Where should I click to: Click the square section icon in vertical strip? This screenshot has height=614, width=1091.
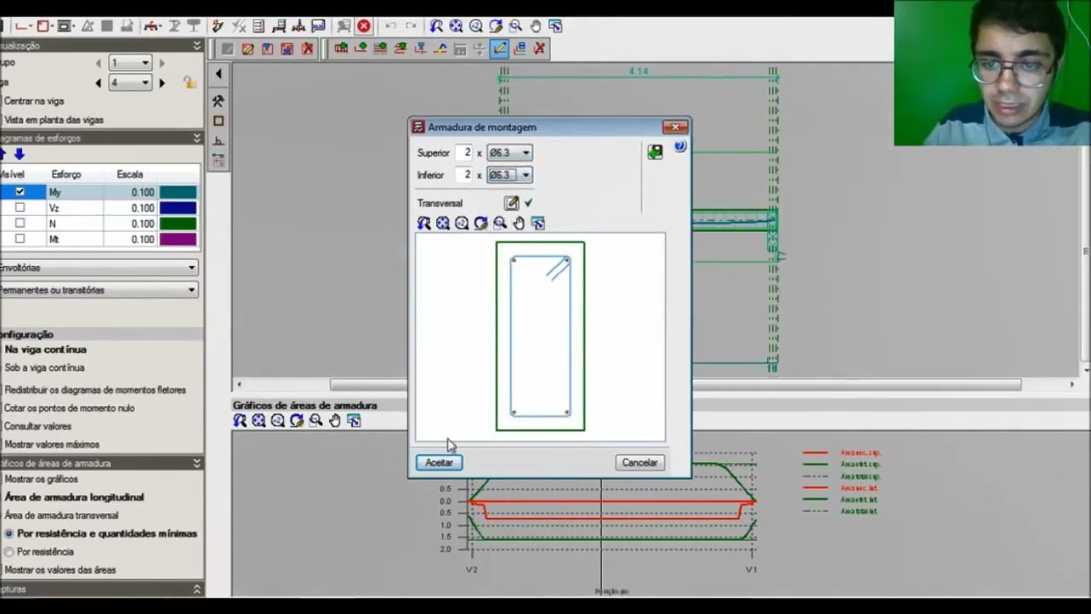pos(218,121)
